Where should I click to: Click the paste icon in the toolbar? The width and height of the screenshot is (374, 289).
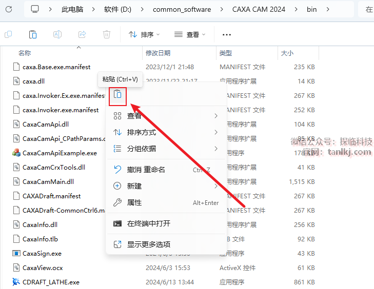pyautogui.click(x=33, y=34)
